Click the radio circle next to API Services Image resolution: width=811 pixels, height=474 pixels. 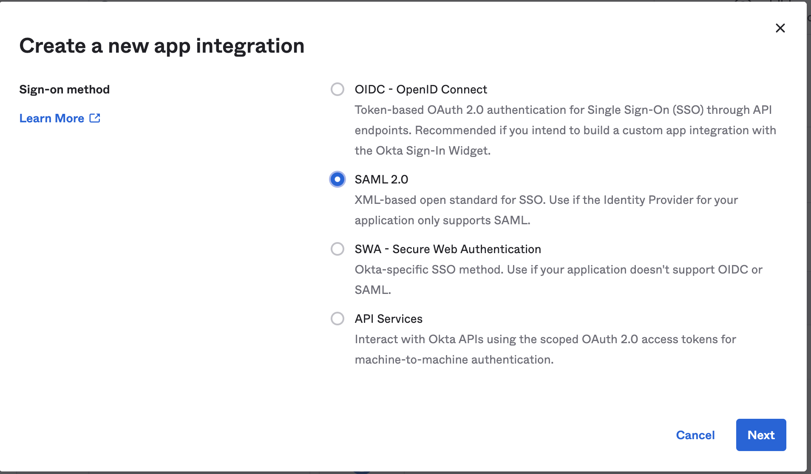tap(337, 319)
